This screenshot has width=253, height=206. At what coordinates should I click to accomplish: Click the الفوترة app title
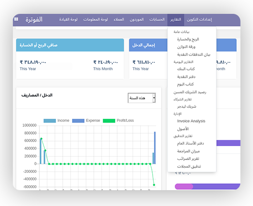(34, 19)
